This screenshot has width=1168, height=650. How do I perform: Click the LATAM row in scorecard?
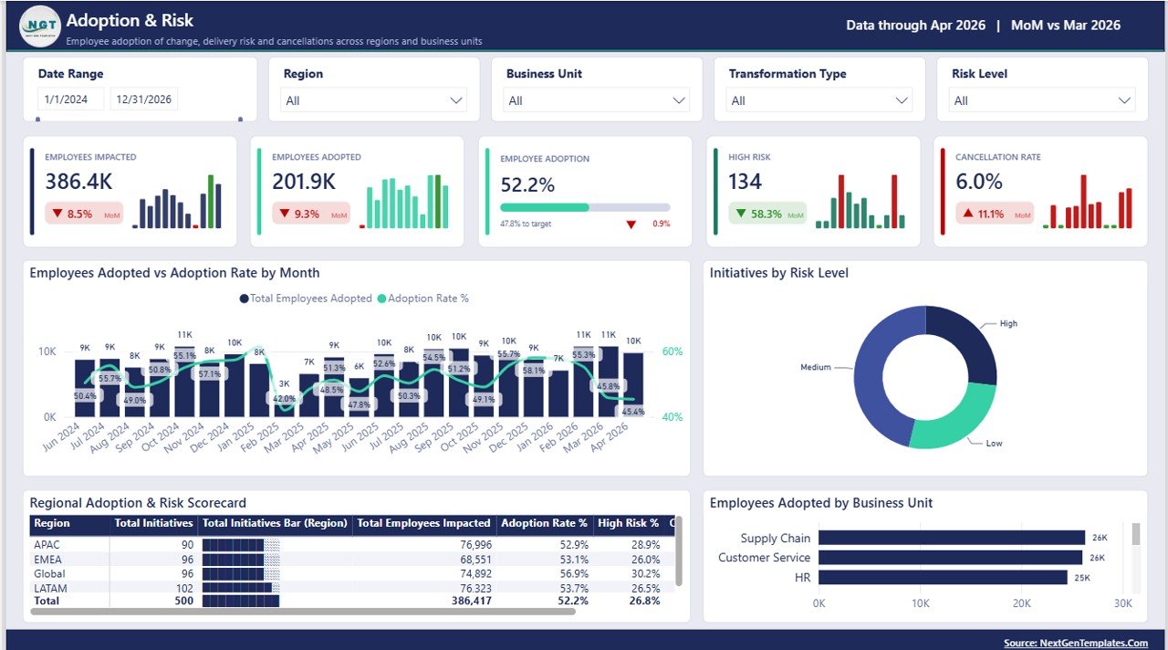click(350, 588)
